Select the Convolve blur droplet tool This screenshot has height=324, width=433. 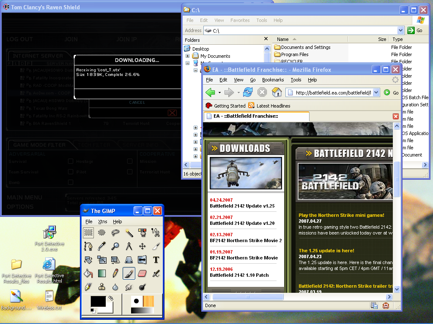click(115, 287)
